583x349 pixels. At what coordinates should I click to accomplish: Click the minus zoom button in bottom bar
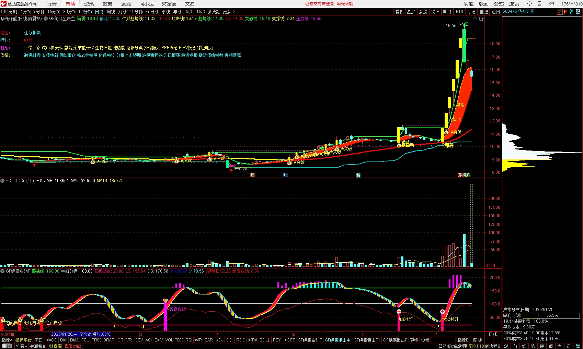497,340
